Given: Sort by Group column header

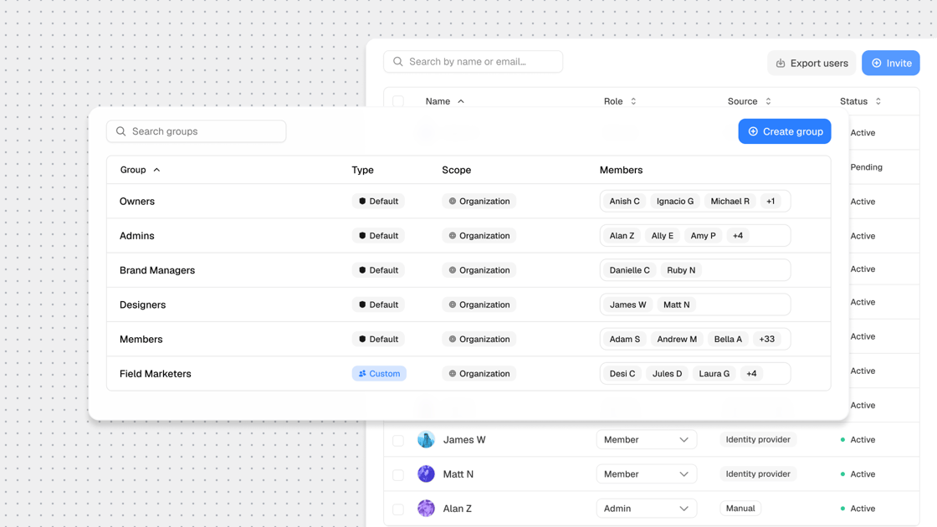Looking at the screenshot, I should point(140,170).
